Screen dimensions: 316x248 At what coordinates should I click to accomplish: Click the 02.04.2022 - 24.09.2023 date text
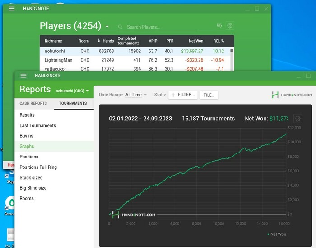pos(140,119)
